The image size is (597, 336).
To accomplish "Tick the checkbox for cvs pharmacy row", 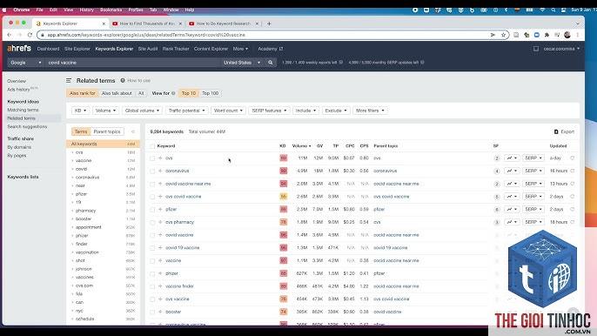I will coord(152,222).
